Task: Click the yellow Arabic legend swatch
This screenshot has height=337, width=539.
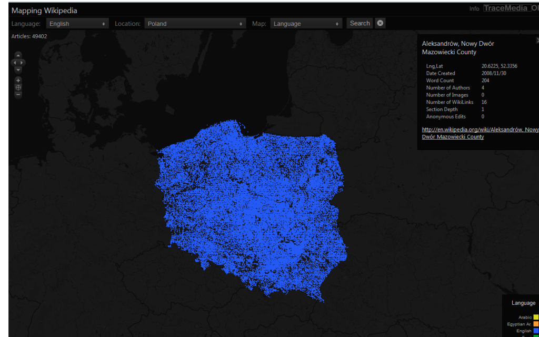Action: 536,317
